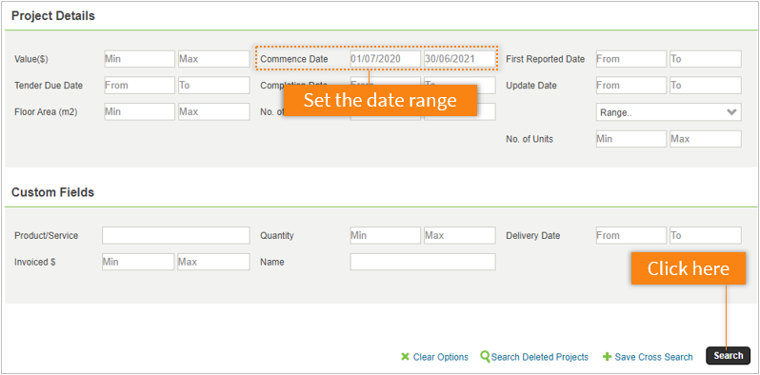Focus the Invoiced $ Min field
The image size is (760, 375).
pyautogui.click(x=138, y=262)
